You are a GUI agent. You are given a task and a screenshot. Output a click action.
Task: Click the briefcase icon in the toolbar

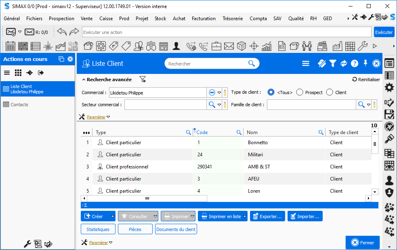point(216,46)
